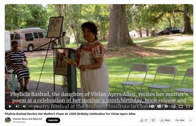Viewport: 196px width, 126px height.
Task: Mute the video volume
Action: coord(24,106)
